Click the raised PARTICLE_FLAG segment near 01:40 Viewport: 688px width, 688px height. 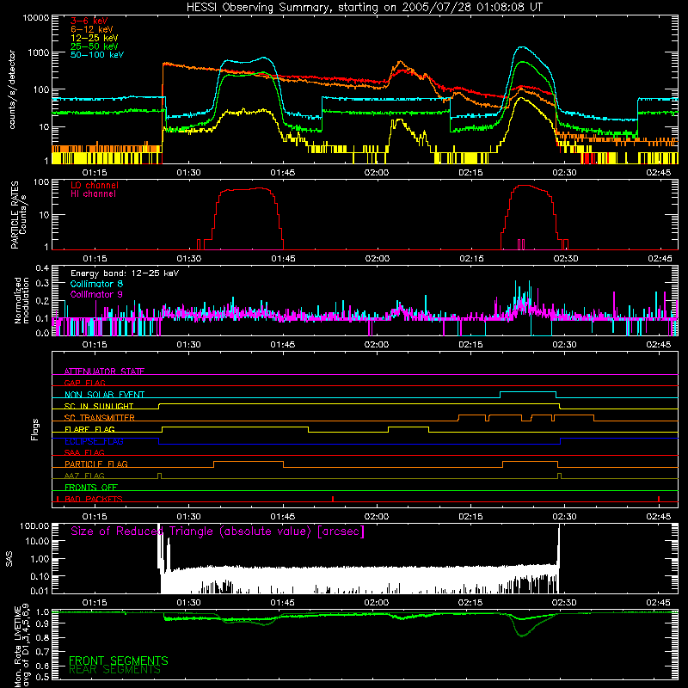coord(249,462)
